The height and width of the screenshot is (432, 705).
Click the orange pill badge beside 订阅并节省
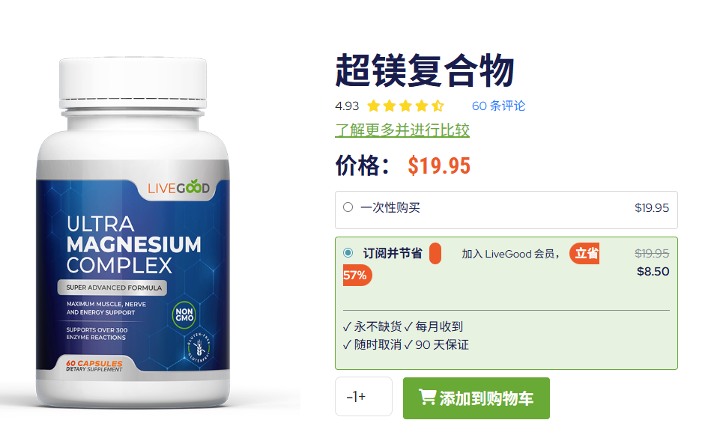click(x=435, y=254)
